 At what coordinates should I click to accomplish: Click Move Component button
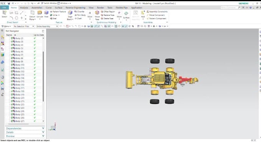click(155, 15)
